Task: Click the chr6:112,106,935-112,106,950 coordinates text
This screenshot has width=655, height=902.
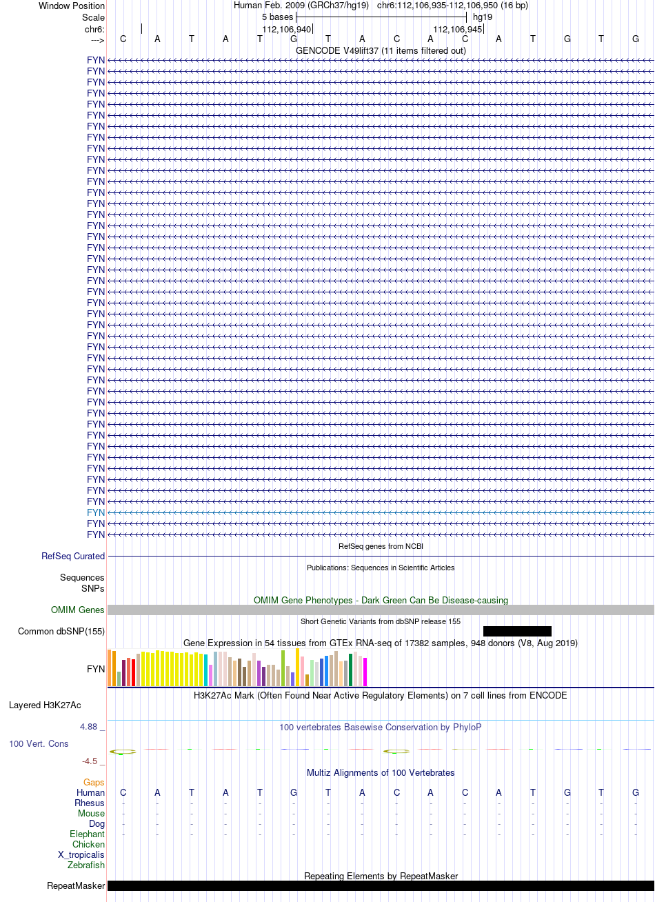Action: 452,6
